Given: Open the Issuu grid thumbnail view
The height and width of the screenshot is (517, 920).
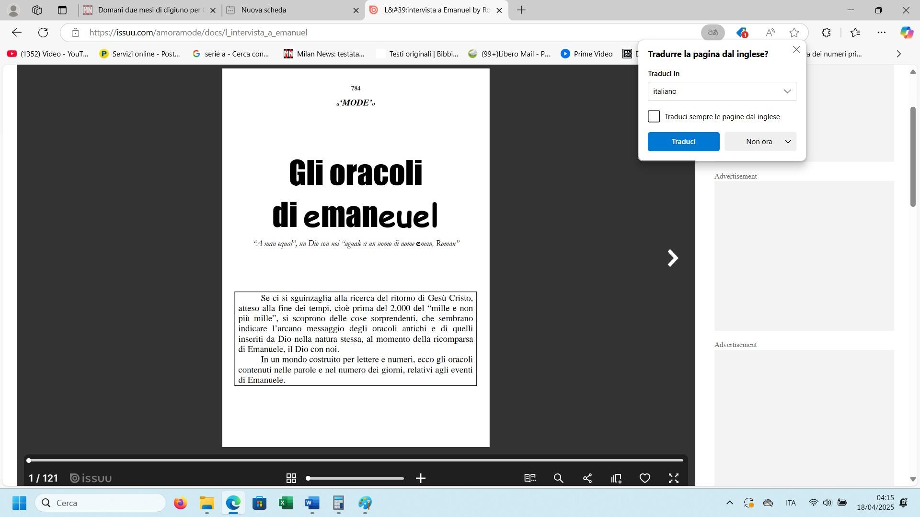Looking at the screenshot, I should (x=291, y=478).
